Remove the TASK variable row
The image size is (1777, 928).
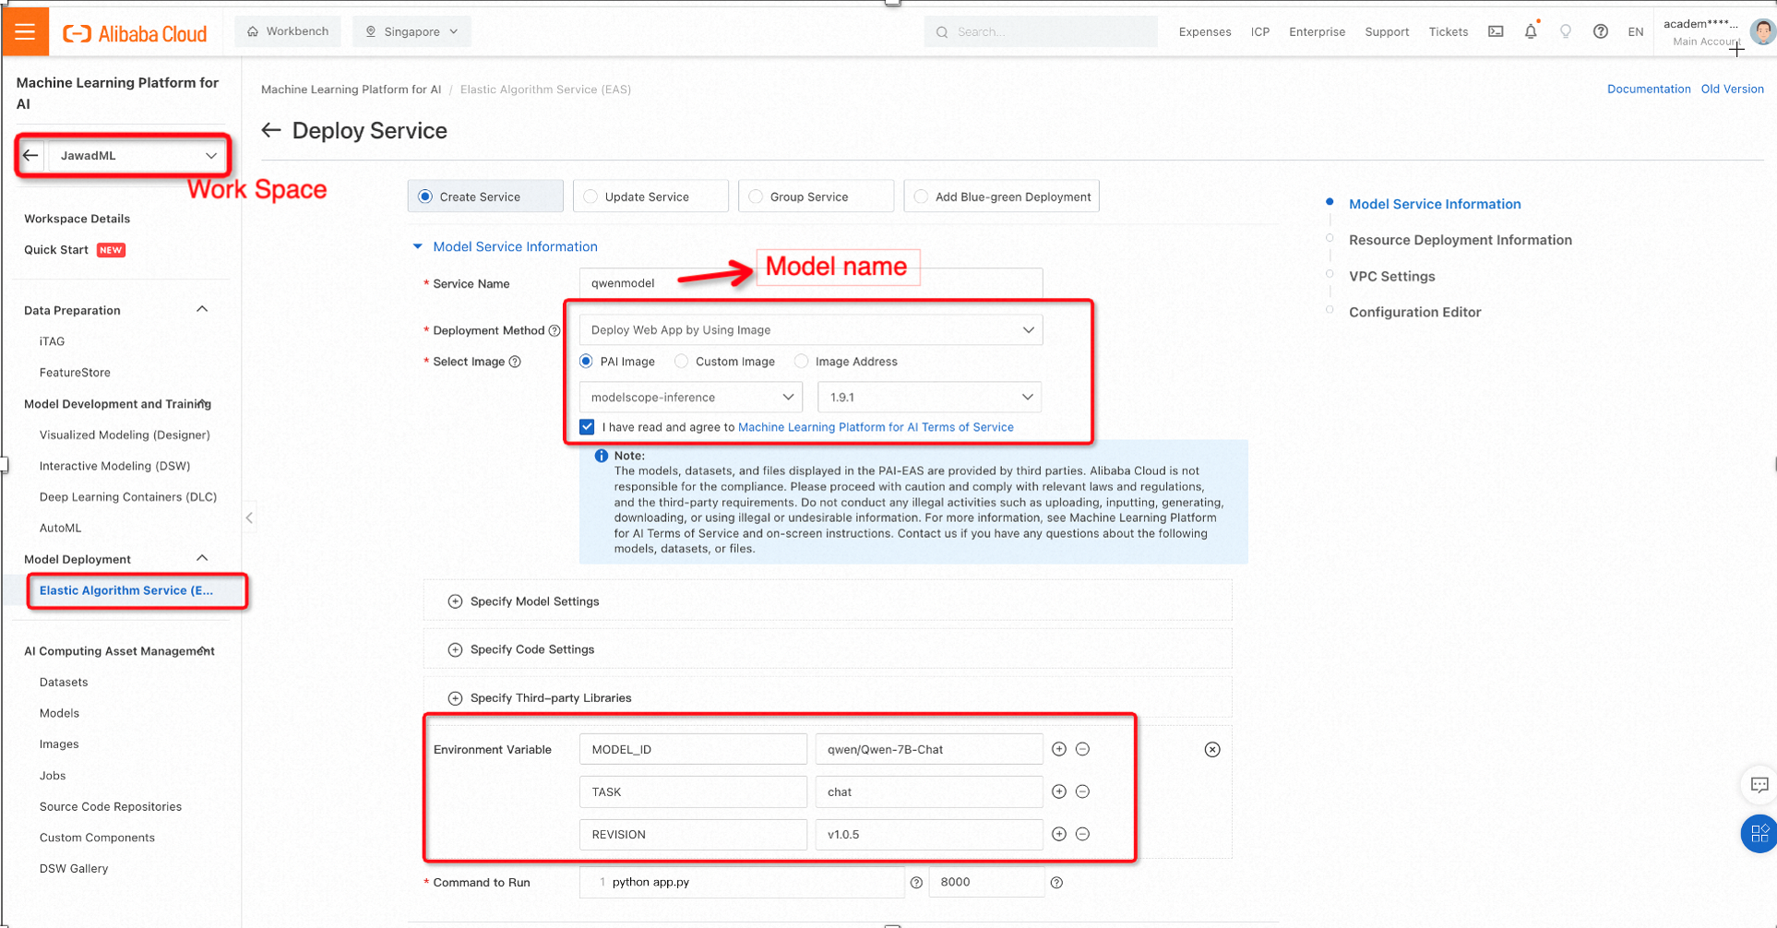click(x=1083, y=791)
